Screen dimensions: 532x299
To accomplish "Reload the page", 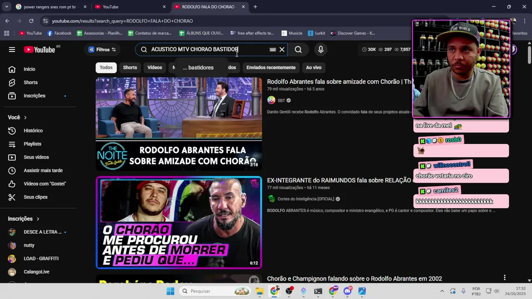I will click(31, 21).
